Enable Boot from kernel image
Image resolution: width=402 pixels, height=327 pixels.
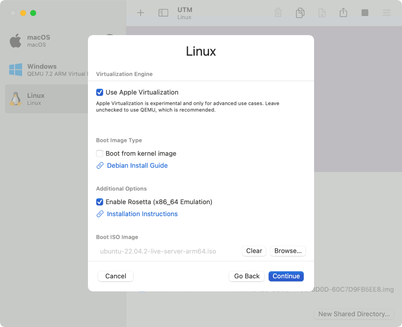(x=99, y=153)
